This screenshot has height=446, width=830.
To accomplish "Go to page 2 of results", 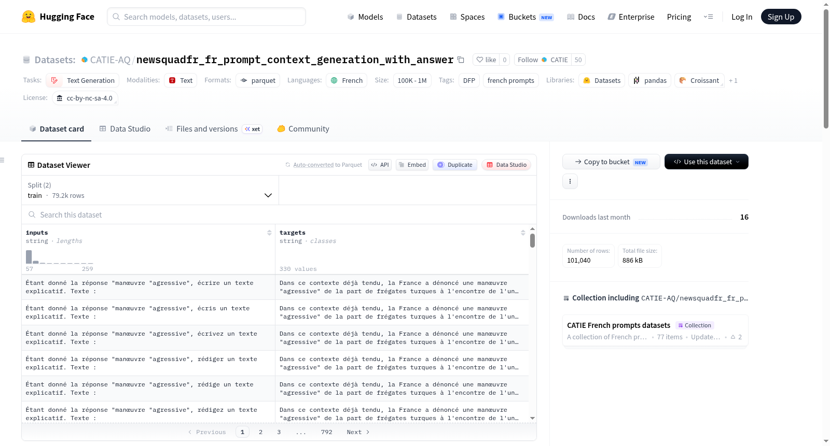I will click(x=260, y=432).
